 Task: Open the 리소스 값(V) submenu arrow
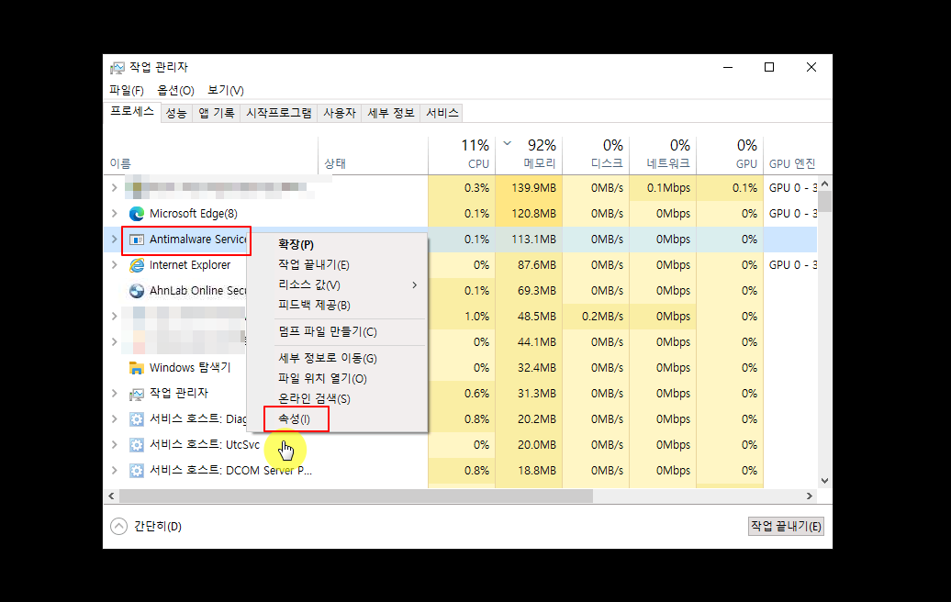[x=415, y=284]
